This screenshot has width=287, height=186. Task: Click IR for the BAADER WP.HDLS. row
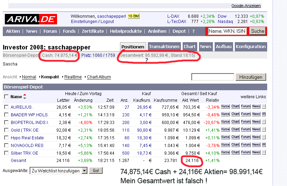264,114
